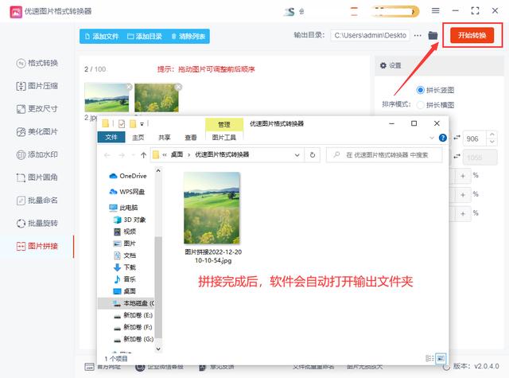Expand the Explorer ribbon chevron

tap(432, 138)
